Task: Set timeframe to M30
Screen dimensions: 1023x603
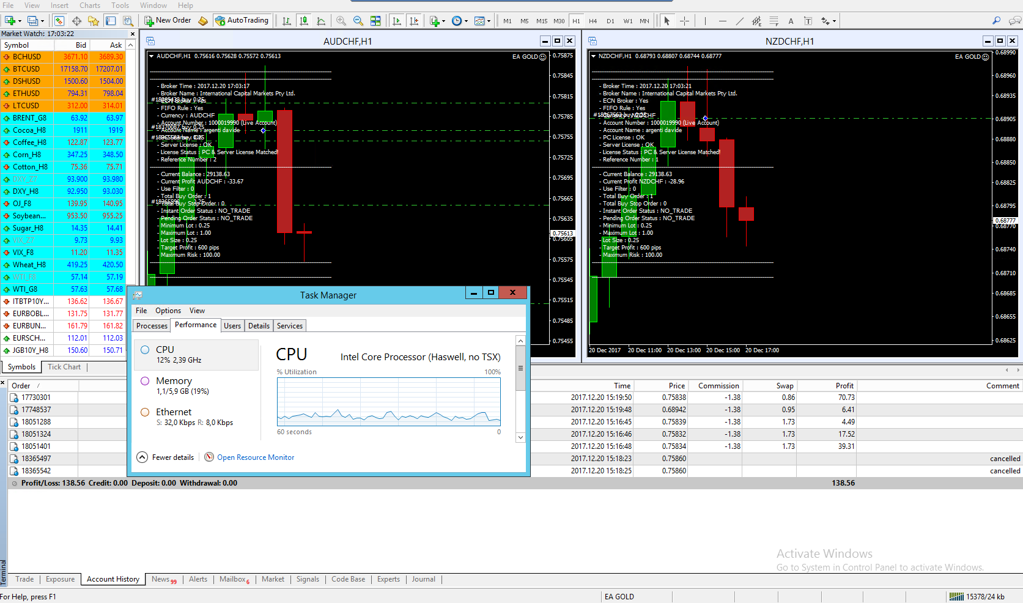Action: click(559, 21)
